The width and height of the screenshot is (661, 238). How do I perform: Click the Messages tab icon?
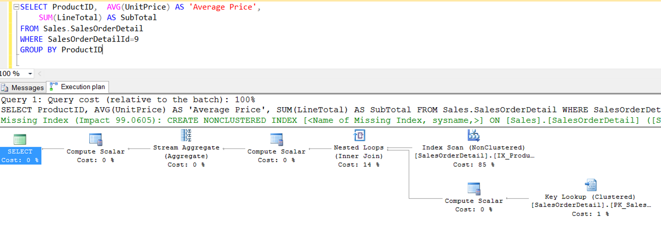5,87
